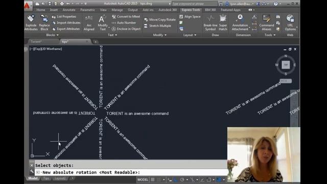The width and height of the screenshot is (327, 184).
Task: Open the Help question mark icon
Action: click(276, 4)
